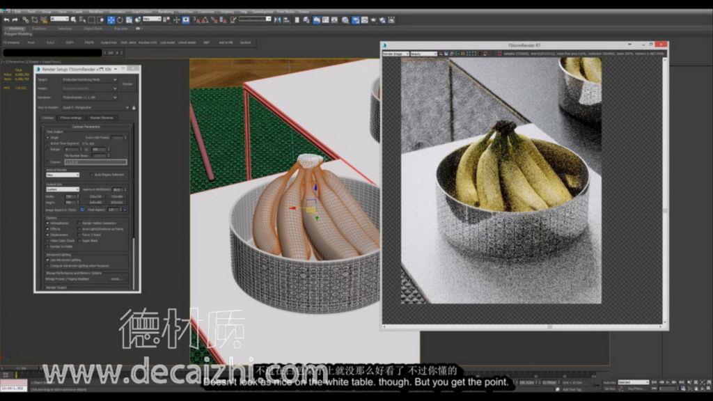The width and height of the screenshot is (713, 401).
Task: Click the Use Pivot Point Center icon
Action: coord(166,20)
